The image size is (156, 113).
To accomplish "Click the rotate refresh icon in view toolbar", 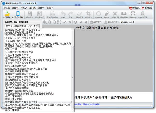I will point(75,22).
